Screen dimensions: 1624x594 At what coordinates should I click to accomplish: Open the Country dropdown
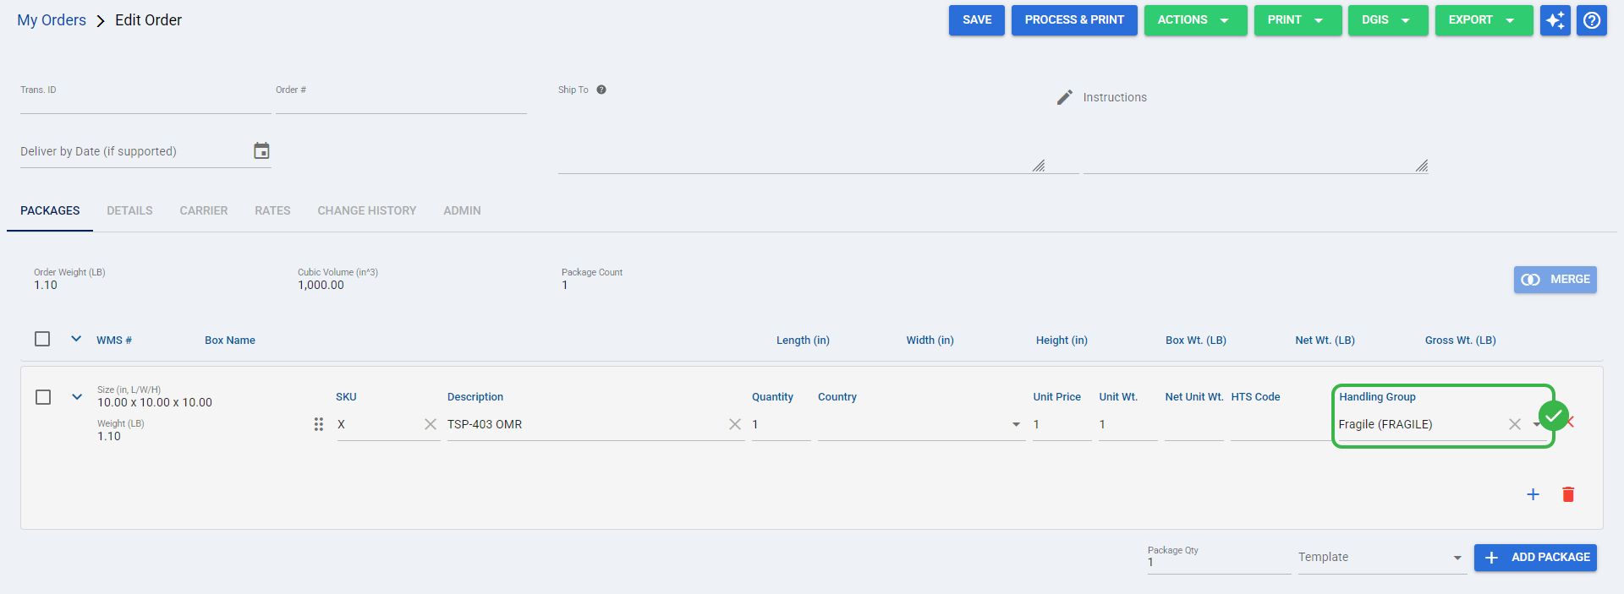click(x=921, y=424)
